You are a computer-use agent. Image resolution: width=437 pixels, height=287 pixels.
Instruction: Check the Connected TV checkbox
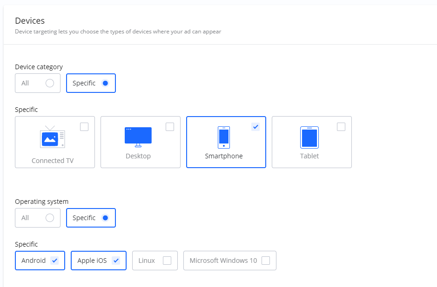[x=84, y=127]
